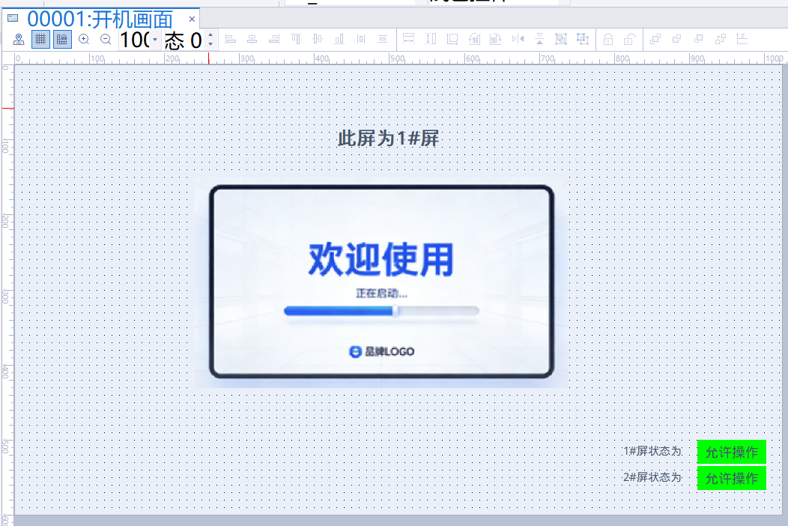This screenshot has width=788, height=526.
Task: Select the 00001:开机画面 tab
Action: (x=100, y=19)
